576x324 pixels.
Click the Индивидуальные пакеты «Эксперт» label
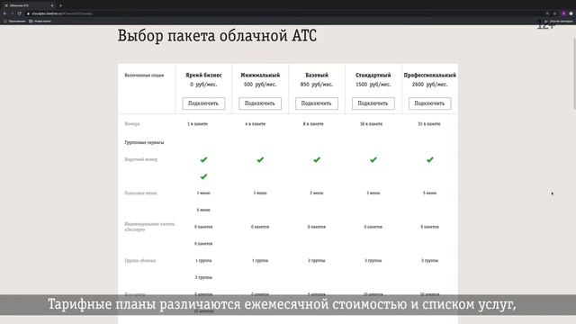coord(149,227)
